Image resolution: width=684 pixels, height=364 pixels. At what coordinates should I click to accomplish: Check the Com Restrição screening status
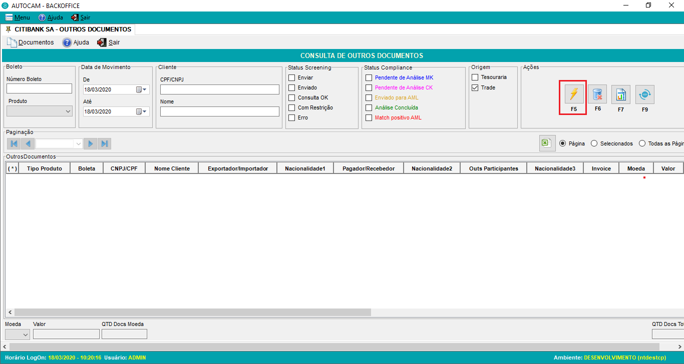(292, 107)
